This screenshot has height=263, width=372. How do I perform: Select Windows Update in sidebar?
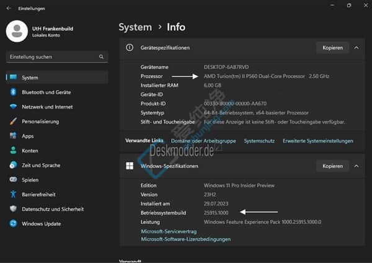coord(41,223)
